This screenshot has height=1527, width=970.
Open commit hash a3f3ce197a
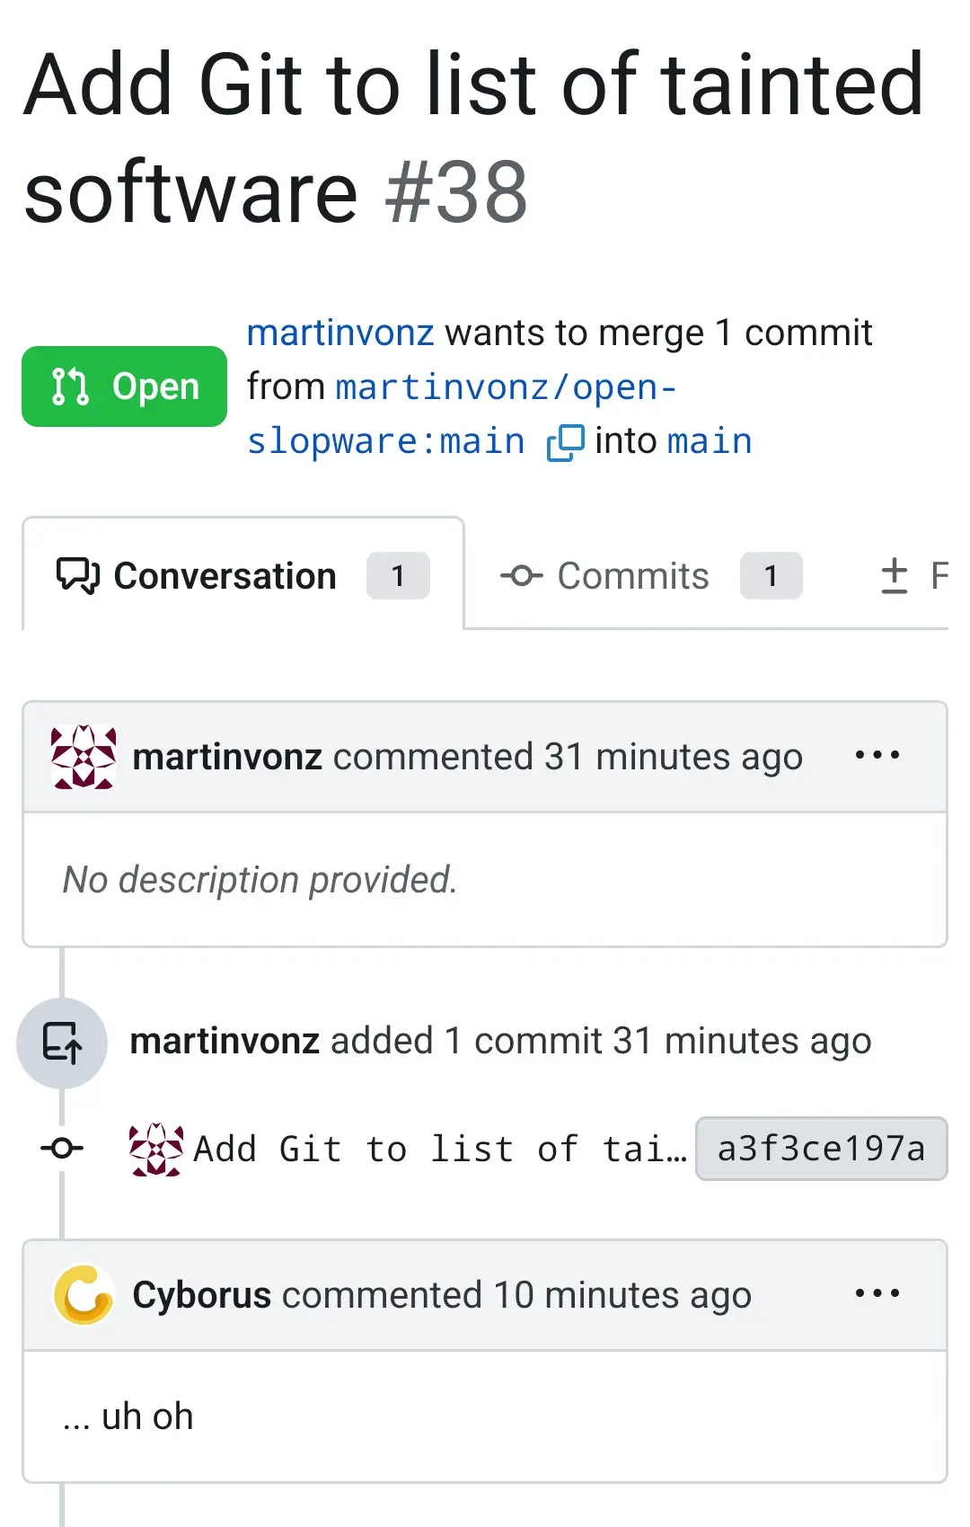(821, 1149)
